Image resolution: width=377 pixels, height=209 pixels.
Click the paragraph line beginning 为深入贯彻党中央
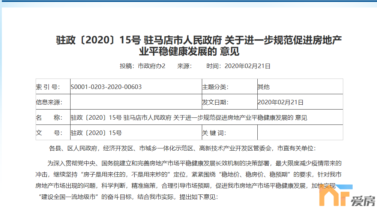(x=194, y=163)
